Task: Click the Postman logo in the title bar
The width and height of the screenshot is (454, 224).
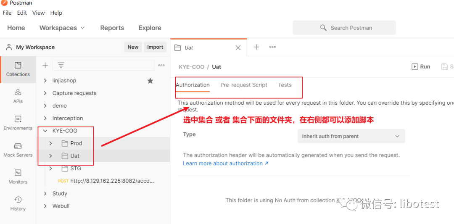Action: pos(4,3)
